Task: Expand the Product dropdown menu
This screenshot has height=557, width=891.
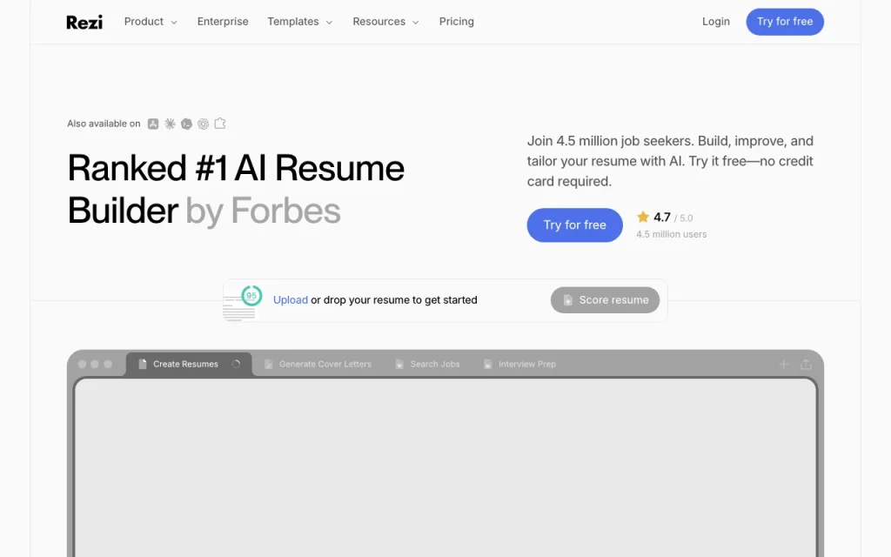Action: (151, 22)
